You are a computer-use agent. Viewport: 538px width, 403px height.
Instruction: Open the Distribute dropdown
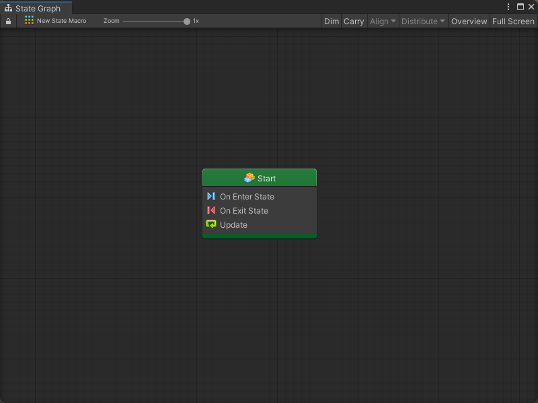coord(423,21)
